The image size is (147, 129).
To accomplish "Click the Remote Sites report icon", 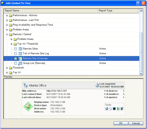I will 20,49.
